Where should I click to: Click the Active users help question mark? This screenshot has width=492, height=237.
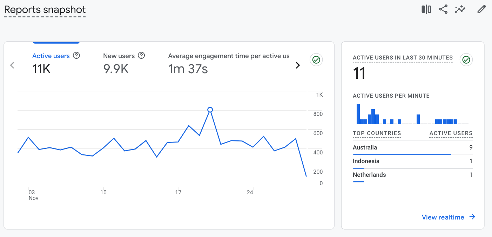[76, 55]
